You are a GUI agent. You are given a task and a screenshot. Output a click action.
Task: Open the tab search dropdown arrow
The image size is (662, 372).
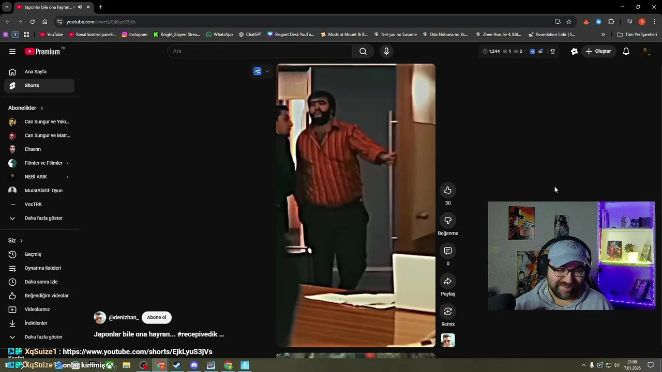pos(7,7)
